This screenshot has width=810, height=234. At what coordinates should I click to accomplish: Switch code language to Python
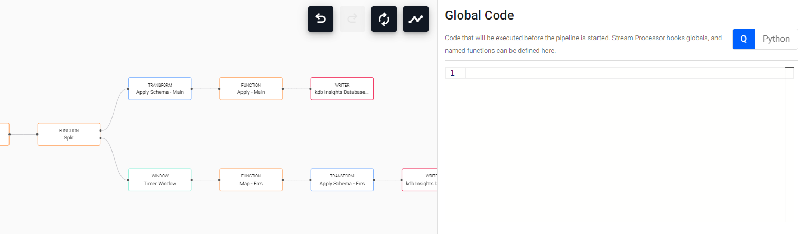click(776, 39)
